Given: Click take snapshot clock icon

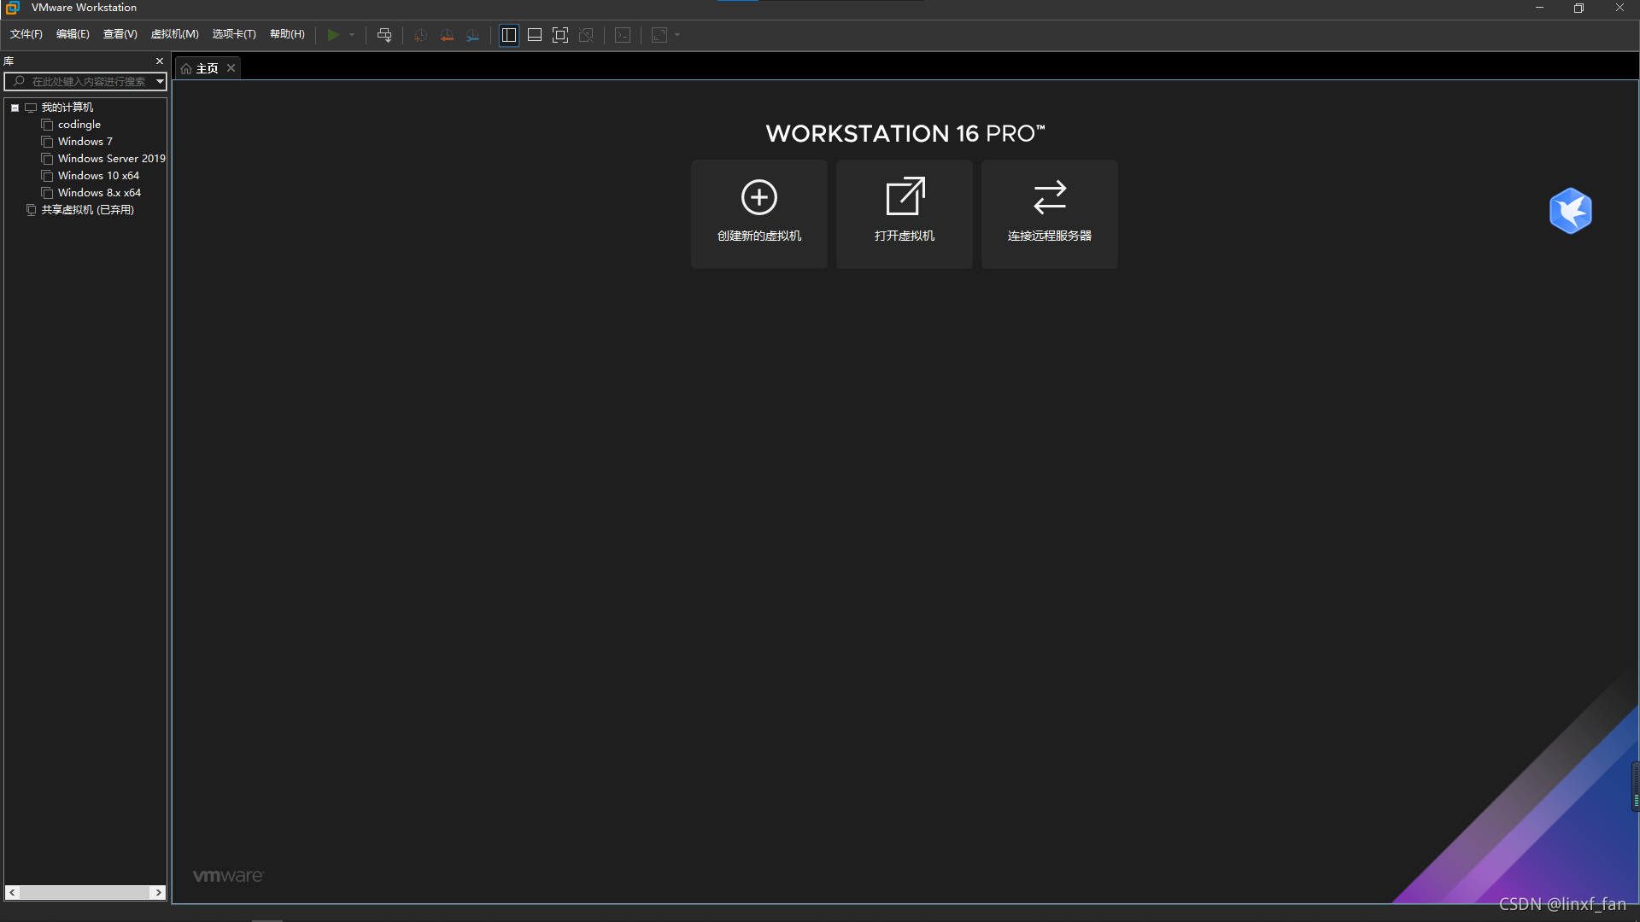Looking at the screenshot, I should 420,35.
